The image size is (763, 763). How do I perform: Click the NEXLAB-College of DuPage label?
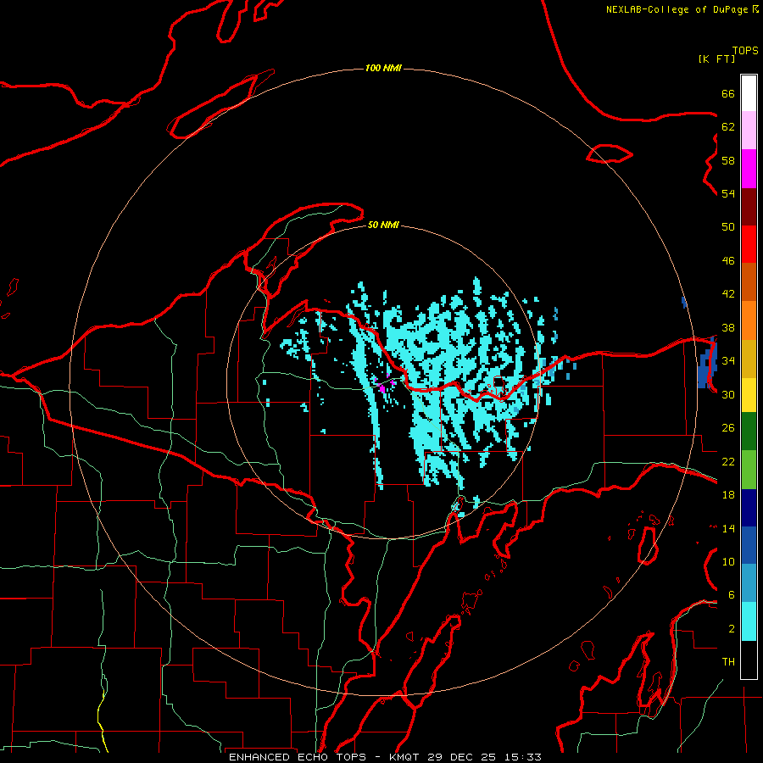(677, 9)
